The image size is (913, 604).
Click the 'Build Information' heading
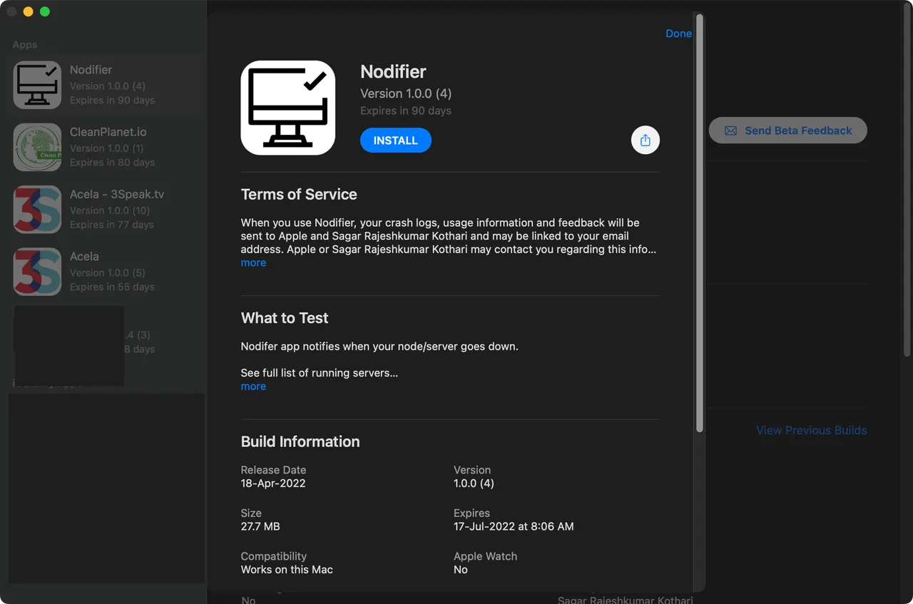click(x=300, y=441)
